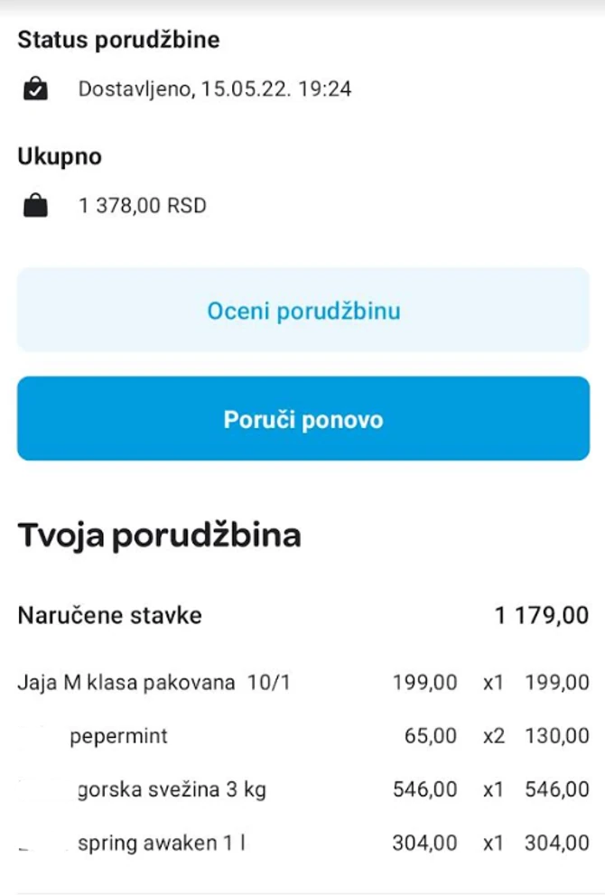Click the pepermint product row

point(93,735)
